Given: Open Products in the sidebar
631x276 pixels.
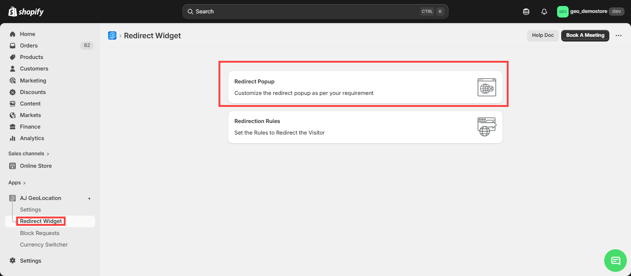Looking at the screenshot, I should pyautogui.click(x=31, y=57).
